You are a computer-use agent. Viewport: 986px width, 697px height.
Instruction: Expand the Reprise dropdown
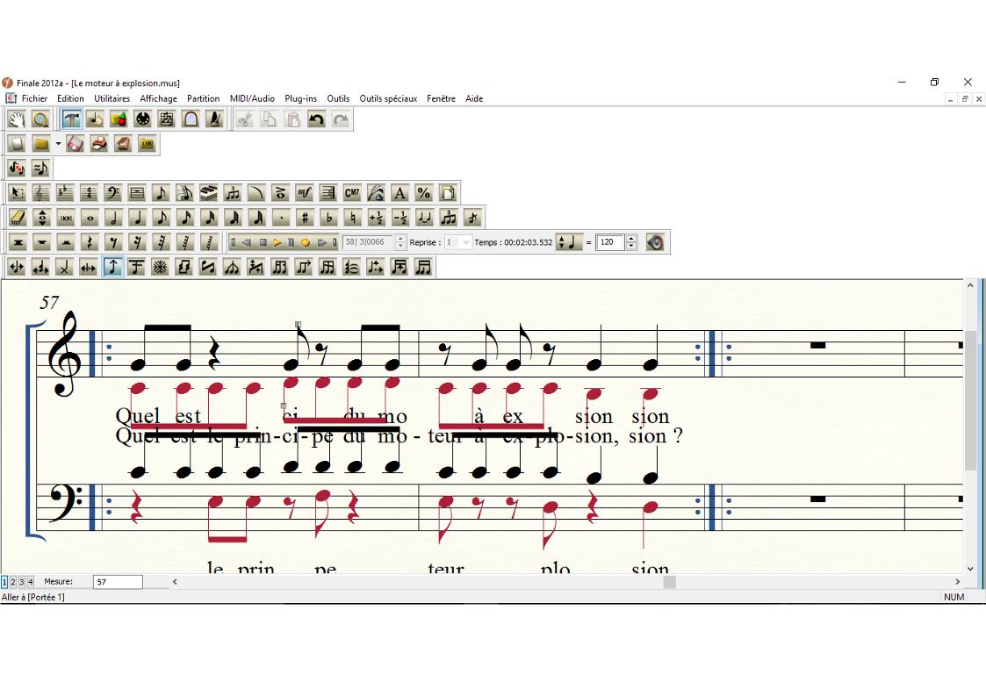coord(465,242)
